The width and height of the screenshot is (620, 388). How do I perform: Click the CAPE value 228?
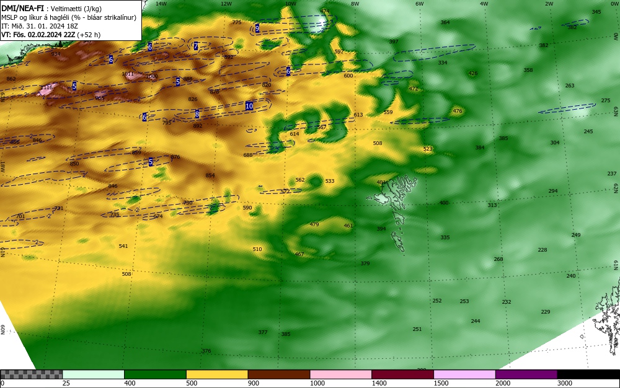(542, 250)
